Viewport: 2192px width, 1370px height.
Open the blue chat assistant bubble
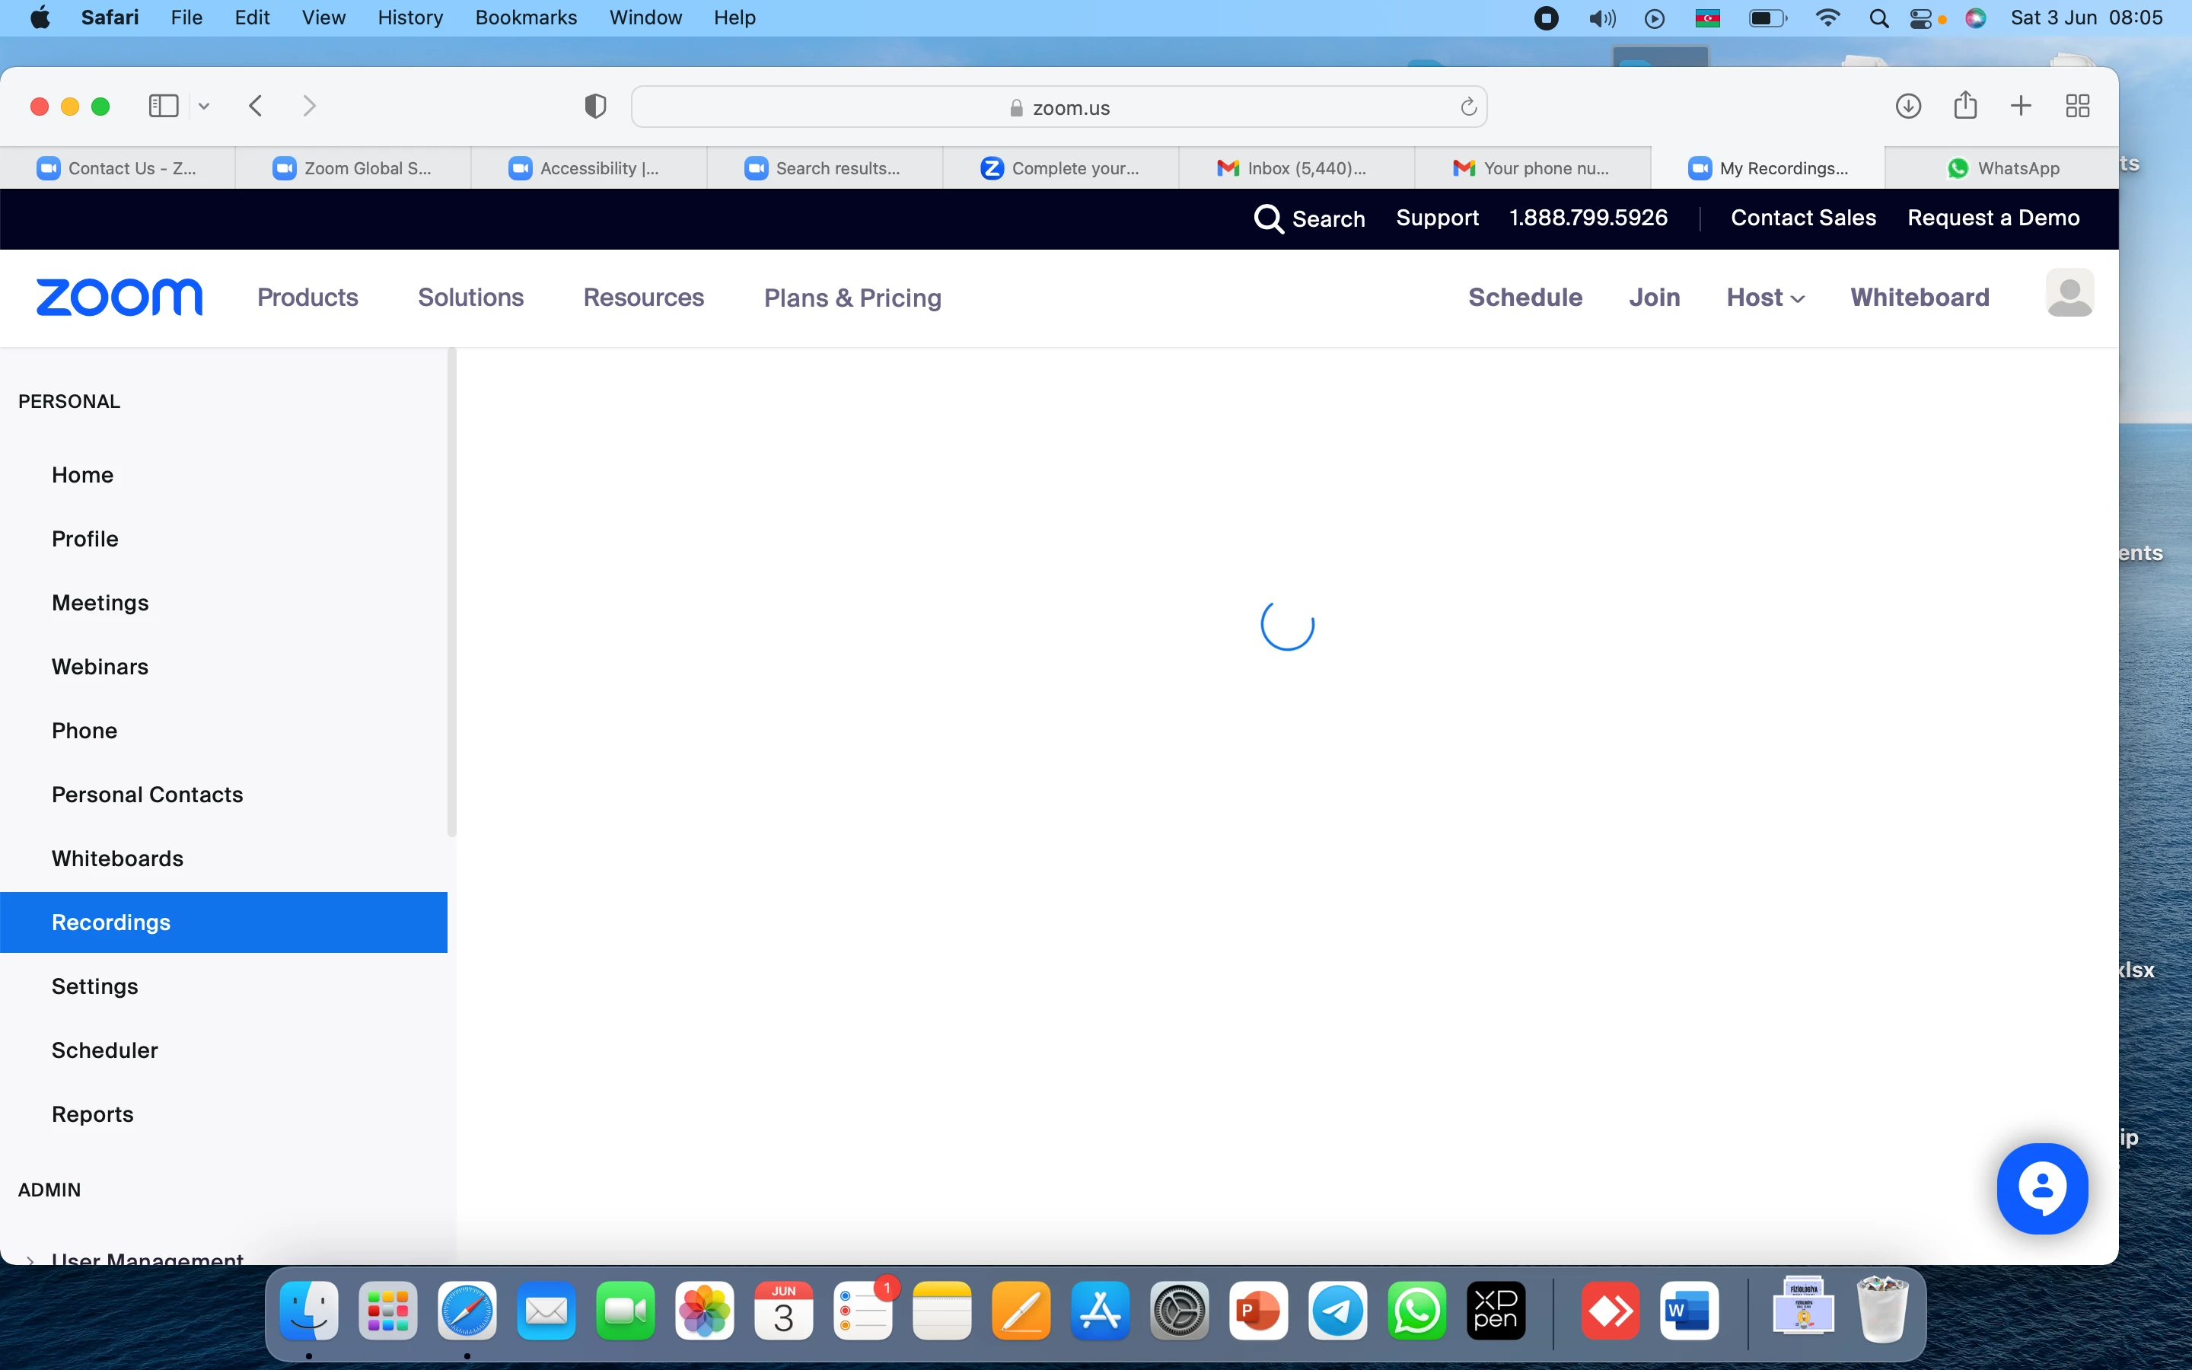[x=2041, y=1188]
